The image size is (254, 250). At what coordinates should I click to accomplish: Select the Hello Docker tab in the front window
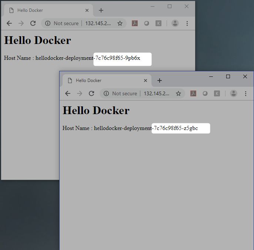click(107, 81)
